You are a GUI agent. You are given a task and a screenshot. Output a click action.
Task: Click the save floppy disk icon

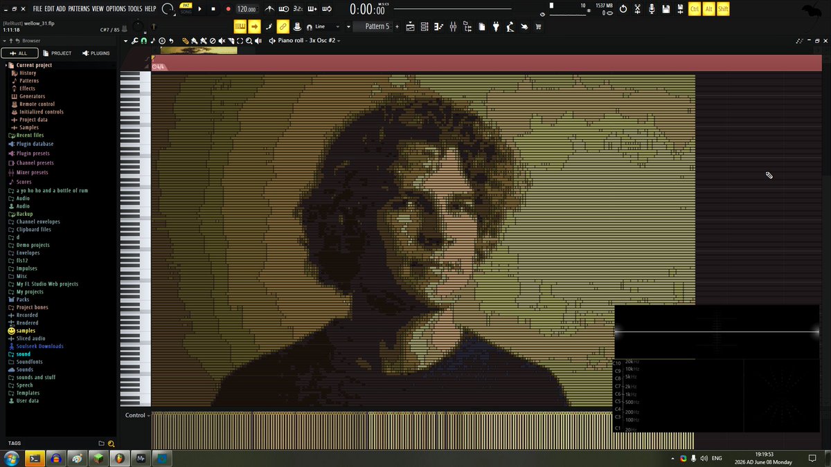pyautogui.click(x=665, y=8)
